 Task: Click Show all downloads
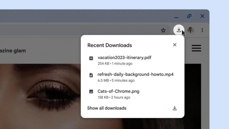[x=107, y=108]
